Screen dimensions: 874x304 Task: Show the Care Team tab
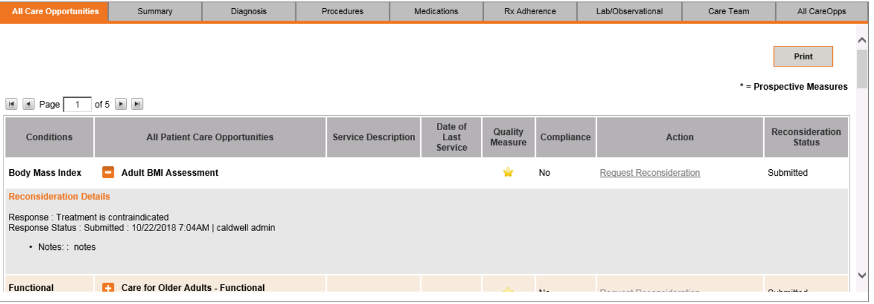[x=729, y=11]
